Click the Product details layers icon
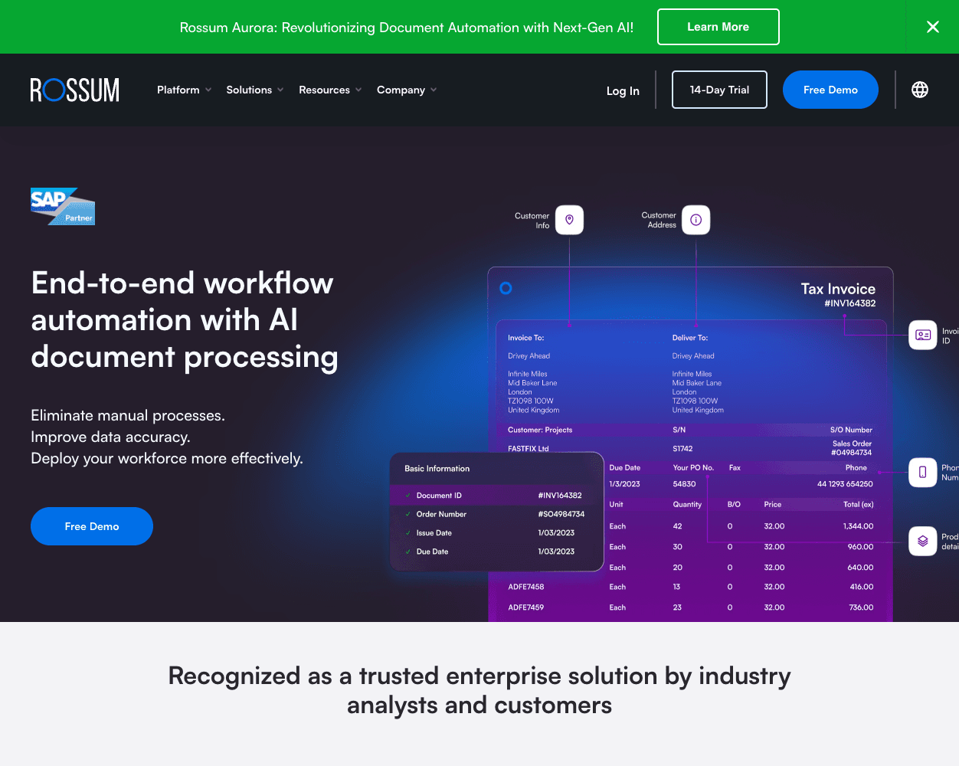This screenshot has height=766, width=959. tap(923, 541)
